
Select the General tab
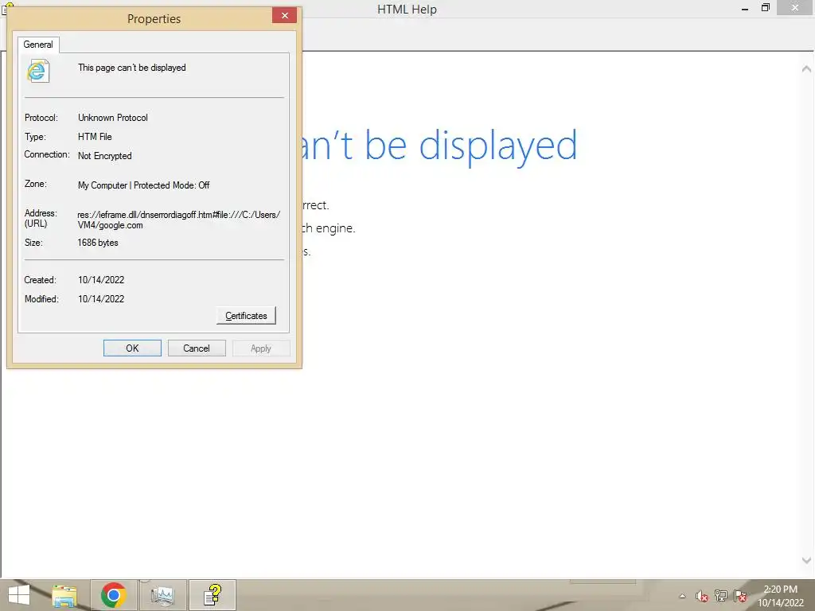[x=38, y=45]
